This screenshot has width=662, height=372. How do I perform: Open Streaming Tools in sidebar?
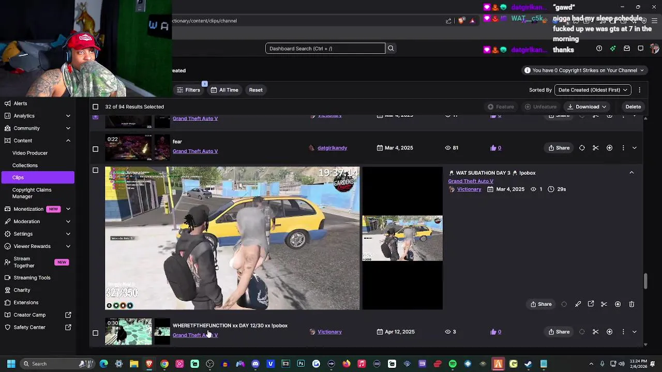(x=32, y=278)
